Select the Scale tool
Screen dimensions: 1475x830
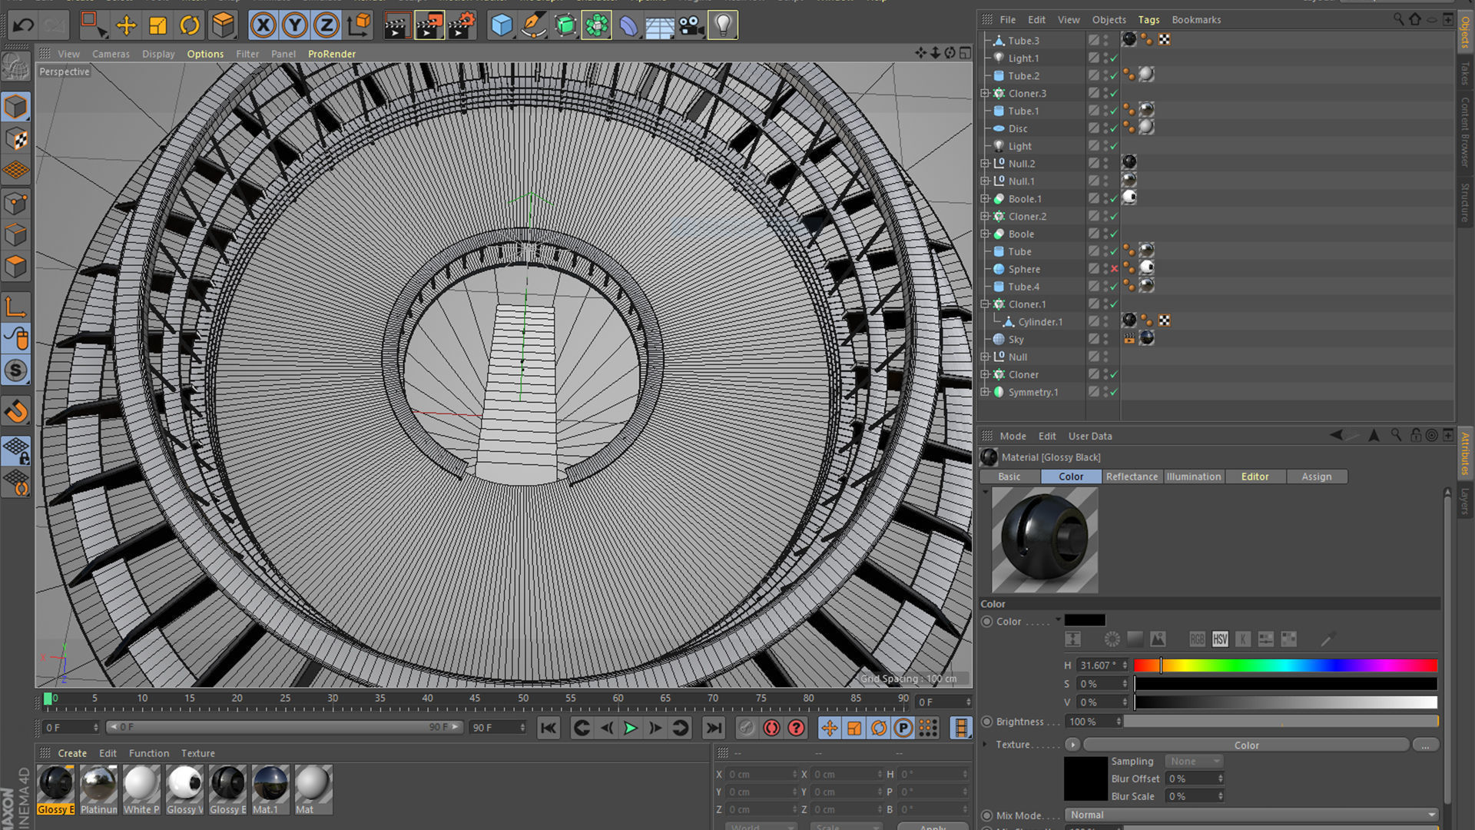tap(157, 25)
